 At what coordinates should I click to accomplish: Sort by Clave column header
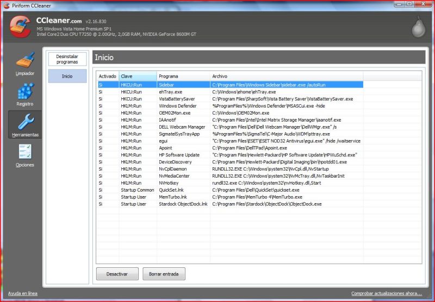138,76
